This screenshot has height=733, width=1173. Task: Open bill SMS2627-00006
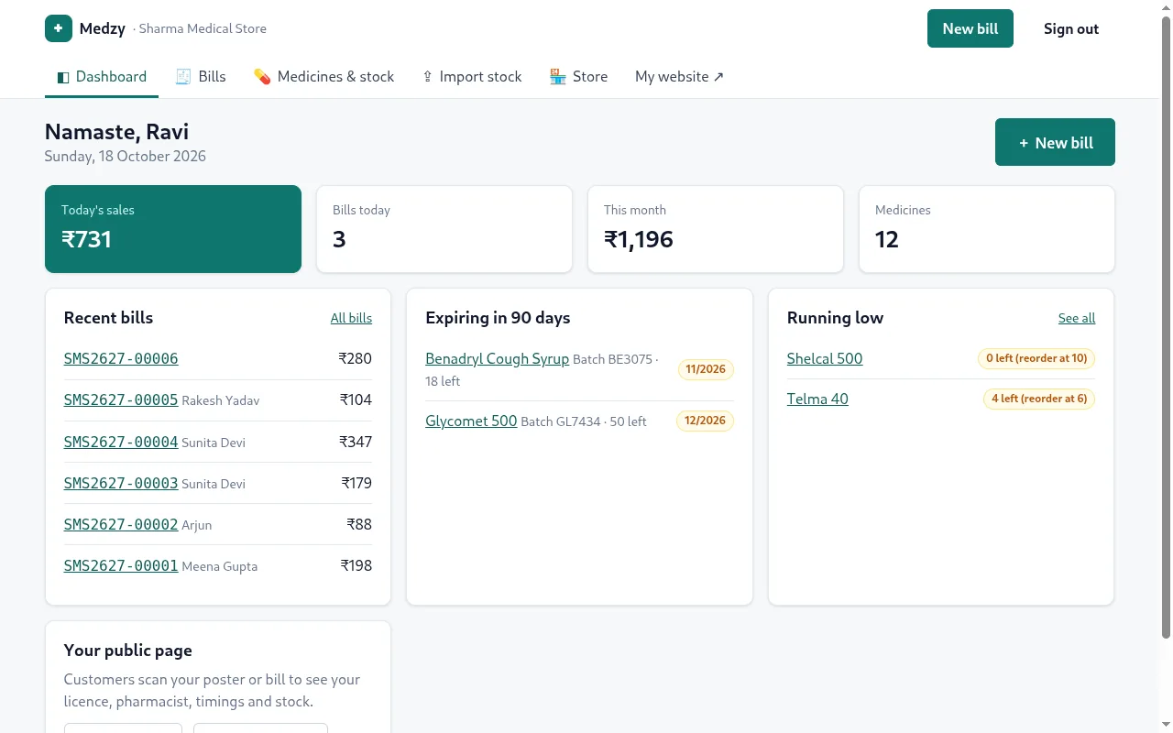click(x=121, y=358)
